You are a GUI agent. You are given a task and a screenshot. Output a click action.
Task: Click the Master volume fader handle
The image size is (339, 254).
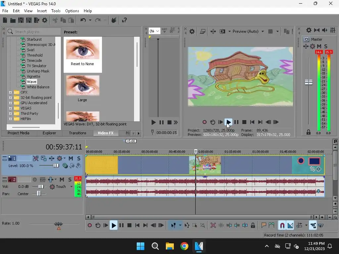309,82
